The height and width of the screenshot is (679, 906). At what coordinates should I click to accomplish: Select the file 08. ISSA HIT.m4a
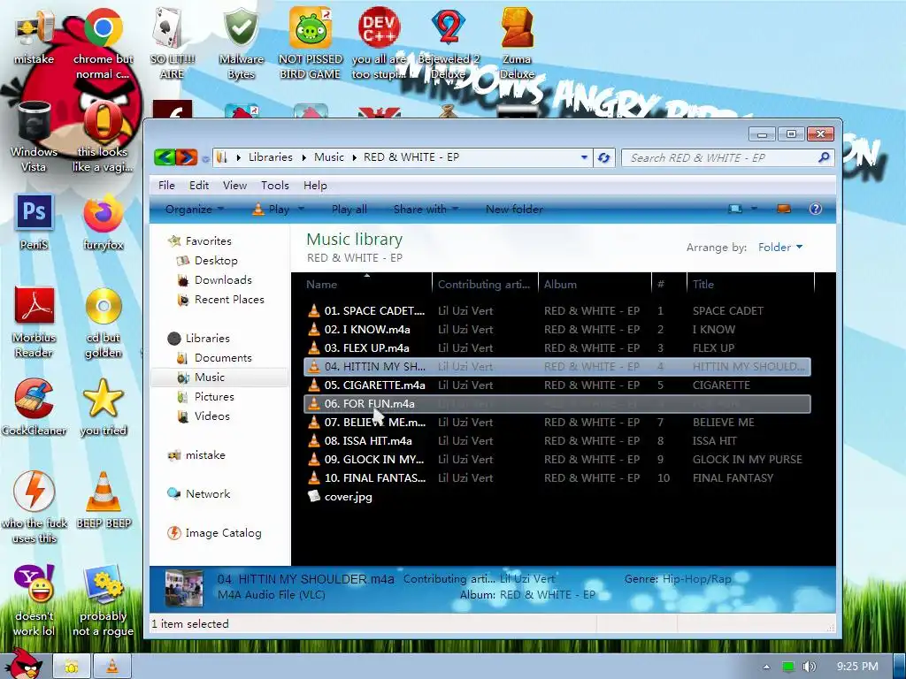tap(557, 440)
